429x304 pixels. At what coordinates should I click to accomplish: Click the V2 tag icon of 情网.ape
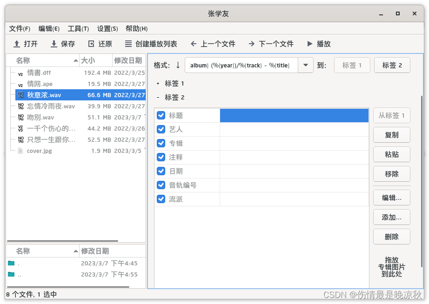(20, 85)
